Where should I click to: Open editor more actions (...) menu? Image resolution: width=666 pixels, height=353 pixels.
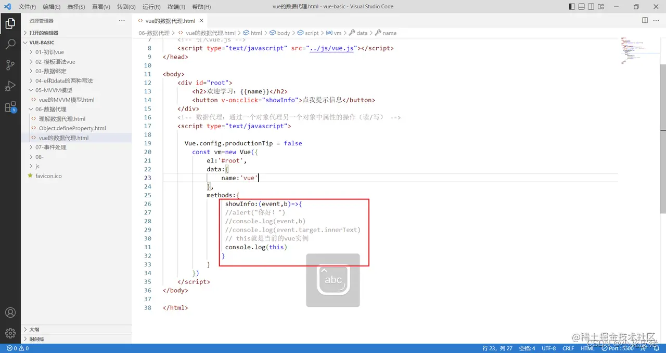(657, 20)
